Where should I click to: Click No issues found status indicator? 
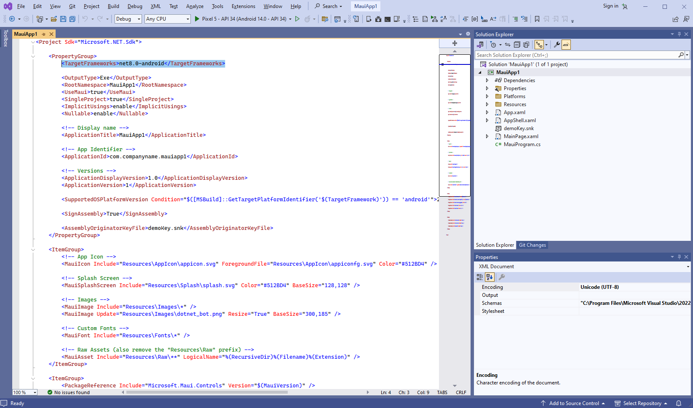click(69, 392)
